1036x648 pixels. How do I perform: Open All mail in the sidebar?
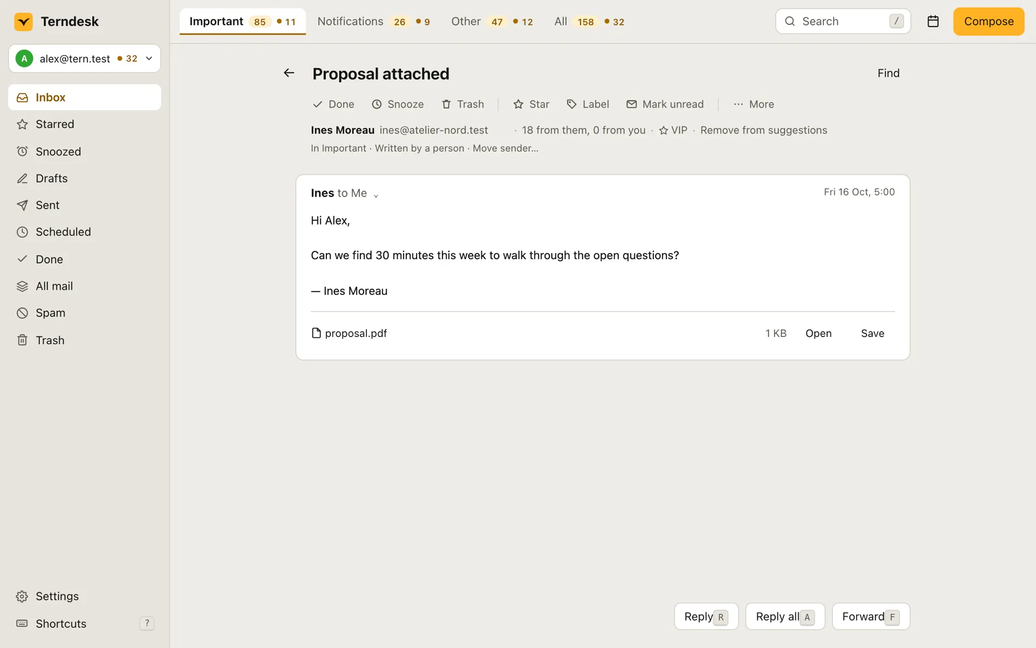[x=85, y=286]
